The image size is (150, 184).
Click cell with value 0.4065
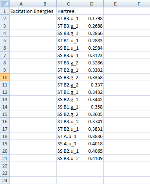(92, 151)
